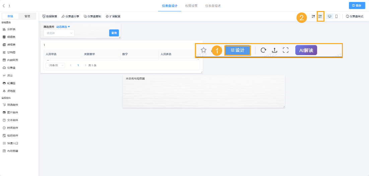
Task: Select the 新建 sidebar tab
Action: (10, 16)
